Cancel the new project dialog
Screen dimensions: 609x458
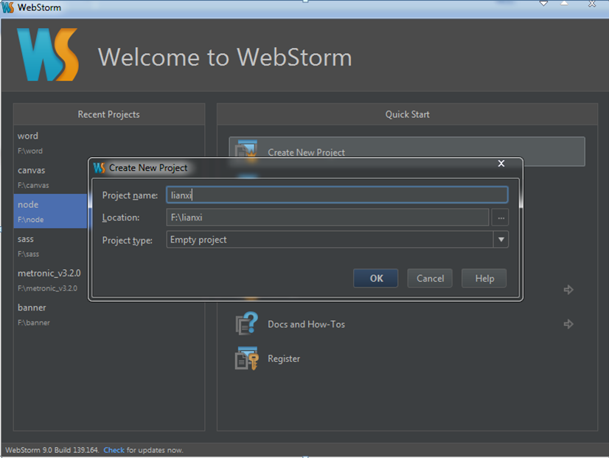430,278
